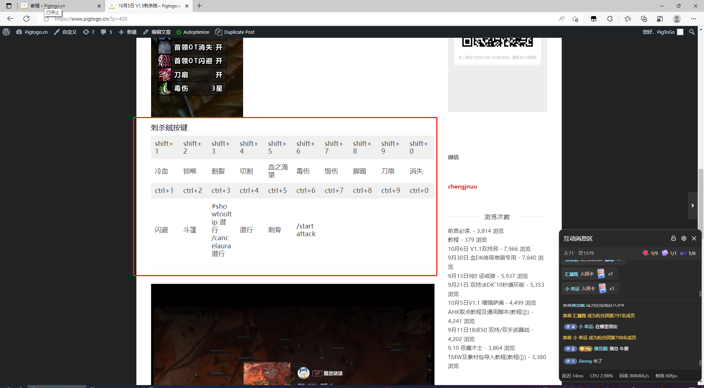
Task: Add this page to favorites star
Action: coord(575,19)
